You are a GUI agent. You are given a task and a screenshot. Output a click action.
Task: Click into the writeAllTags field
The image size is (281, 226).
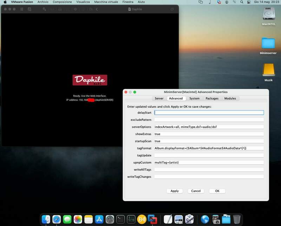pos(209,170)
